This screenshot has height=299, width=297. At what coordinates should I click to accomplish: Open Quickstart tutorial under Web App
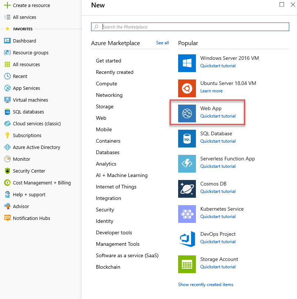218,116
